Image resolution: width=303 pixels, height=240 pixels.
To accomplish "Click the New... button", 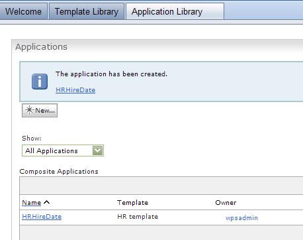I will pyautogui.click(x=40, y=110).
